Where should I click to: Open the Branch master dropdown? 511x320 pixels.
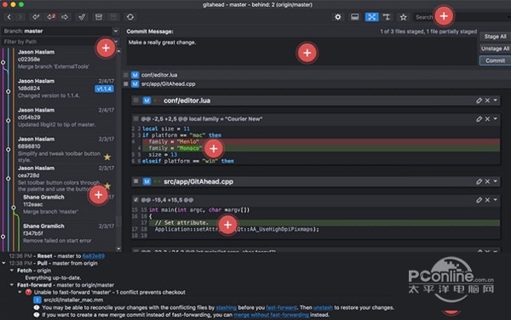(x=115, y=31)
